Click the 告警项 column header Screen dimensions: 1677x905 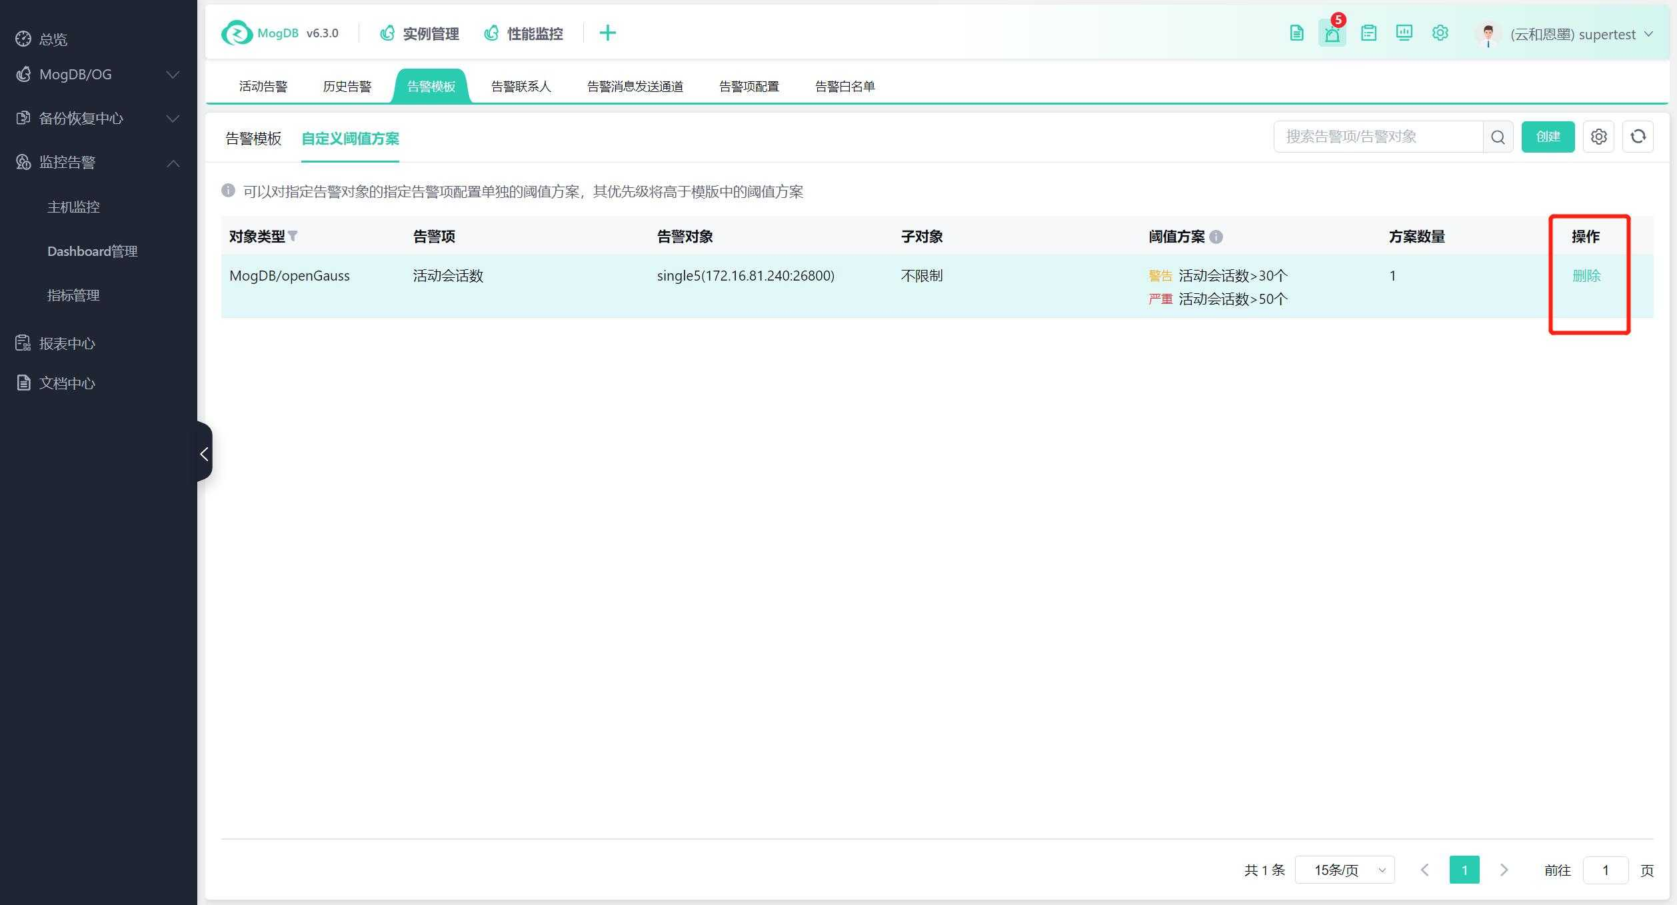(434, 237)
